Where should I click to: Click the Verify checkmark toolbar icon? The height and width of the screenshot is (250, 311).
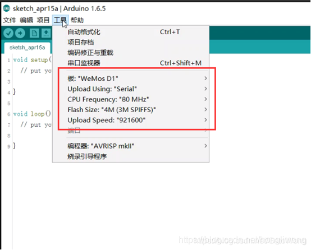[8, 33]
